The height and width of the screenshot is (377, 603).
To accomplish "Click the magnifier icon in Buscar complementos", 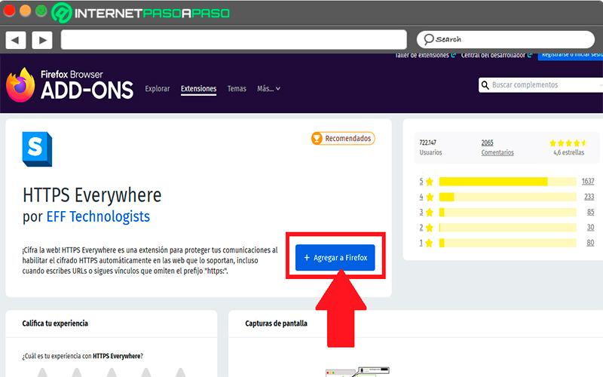I will coord(485,85).
